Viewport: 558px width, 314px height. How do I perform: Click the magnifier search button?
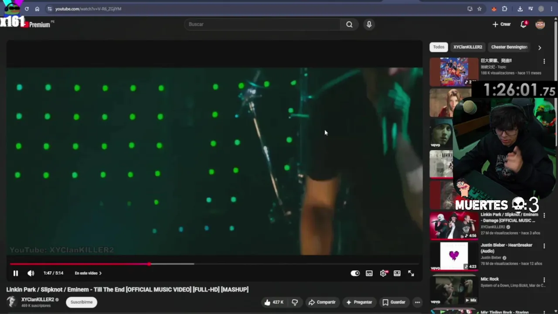[x=349, y=24]
